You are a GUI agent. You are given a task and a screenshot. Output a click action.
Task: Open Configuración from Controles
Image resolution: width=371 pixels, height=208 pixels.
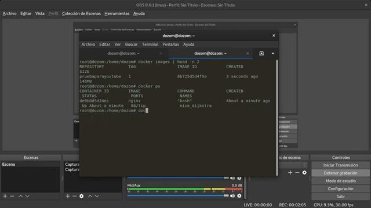tap(340, 189)
